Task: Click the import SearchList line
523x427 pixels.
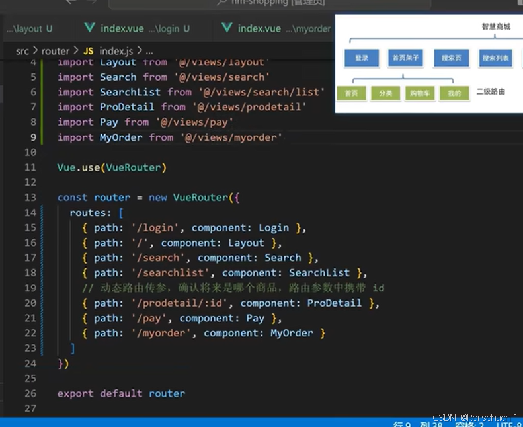Action: (x=191, y=92)
